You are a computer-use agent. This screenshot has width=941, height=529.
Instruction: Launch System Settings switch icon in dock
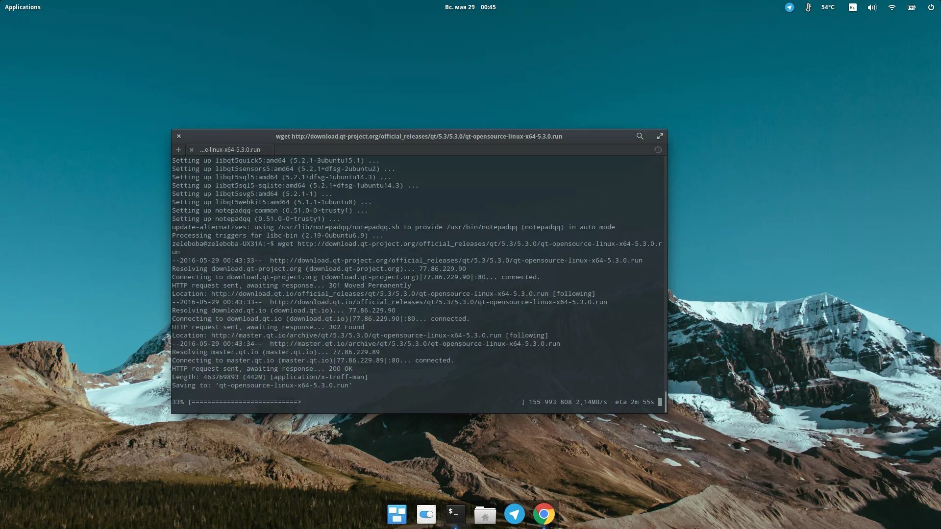[x=426, y=514]
